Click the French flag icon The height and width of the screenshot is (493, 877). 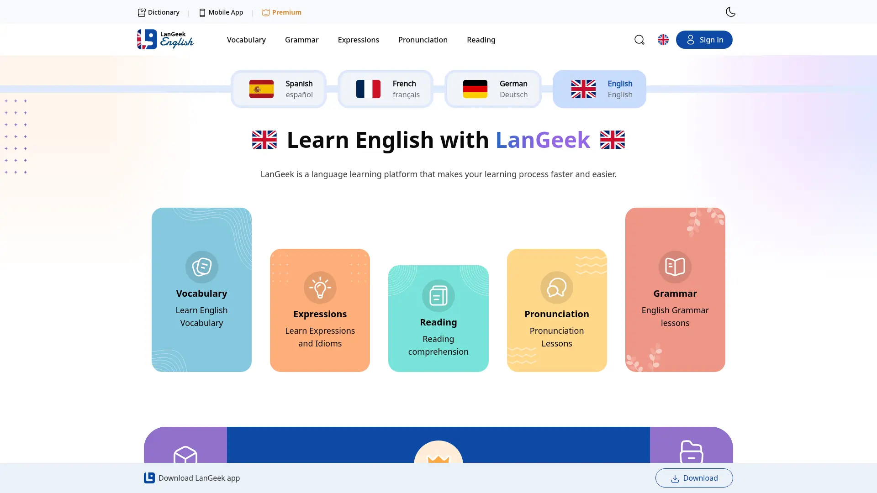pos(368,89)
